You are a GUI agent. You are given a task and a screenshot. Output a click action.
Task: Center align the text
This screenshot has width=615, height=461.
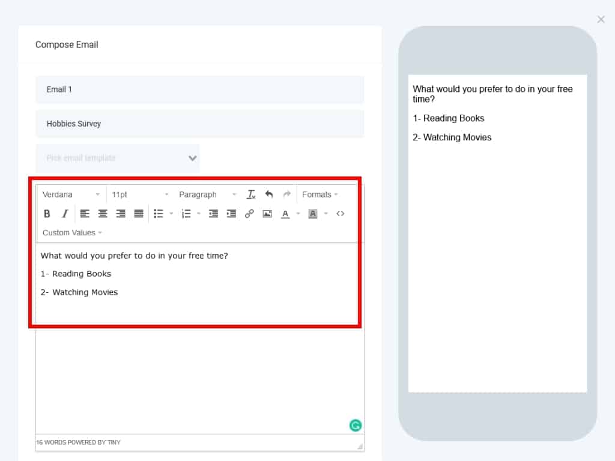[x=103, y=214]
